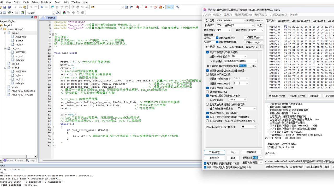
Task: Open the Peripherals menu
Action: [x=46, y=2]
